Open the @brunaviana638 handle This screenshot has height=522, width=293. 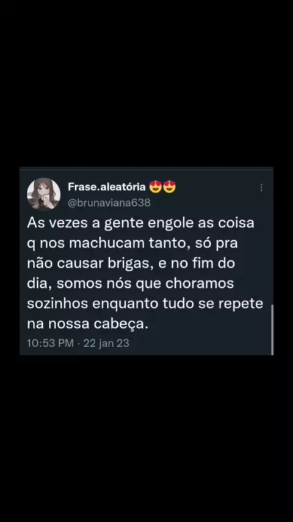(109, 203)
